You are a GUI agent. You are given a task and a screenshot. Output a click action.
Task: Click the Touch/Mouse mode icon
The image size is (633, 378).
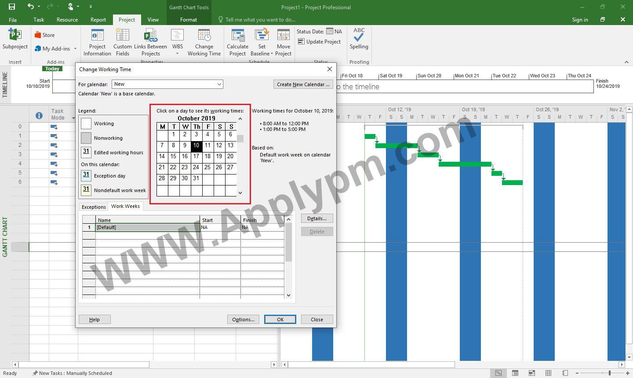70,7
